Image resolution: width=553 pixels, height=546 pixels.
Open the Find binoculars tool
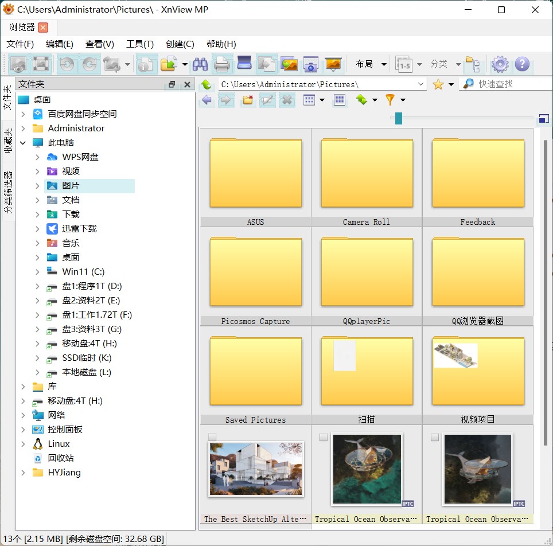(x=200, y=65)
